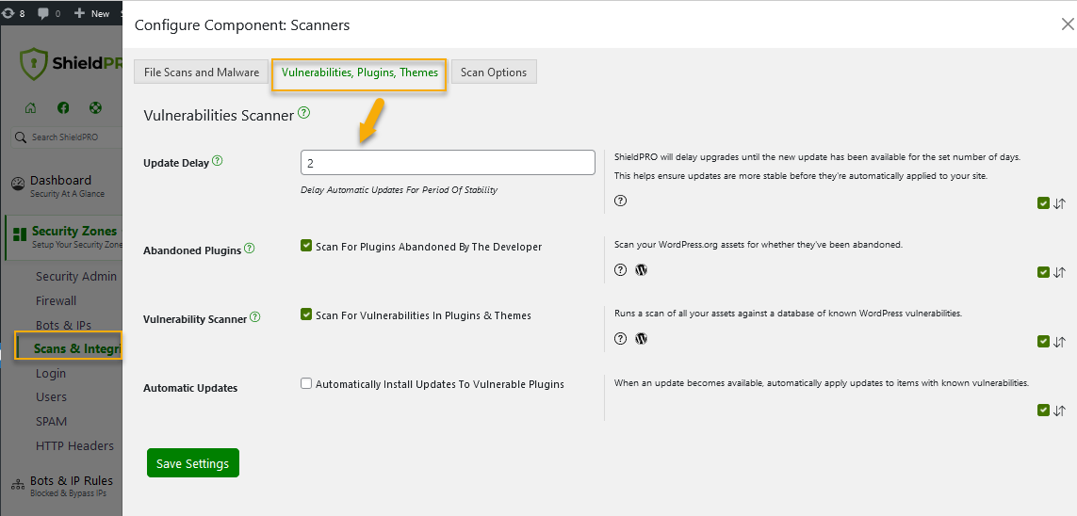Toggle green checkbox at right of Automatic Updates row
The height and width of the screenshot is (516, 1077).
1043,411
